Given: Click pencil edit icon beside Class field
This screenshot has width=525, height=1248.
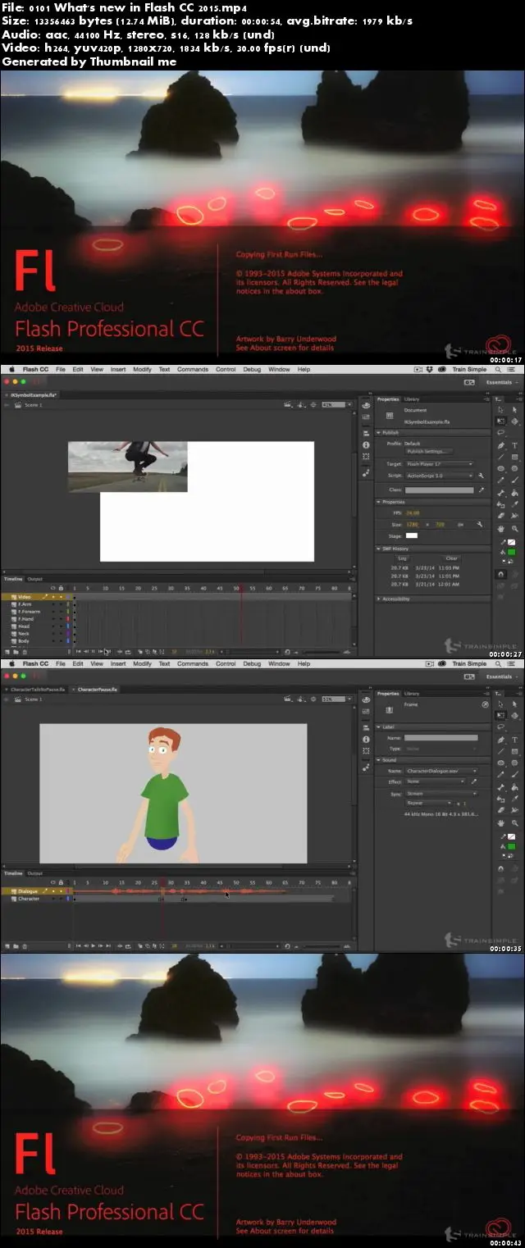Looking at the screenshot, I should tap(481, 490).
